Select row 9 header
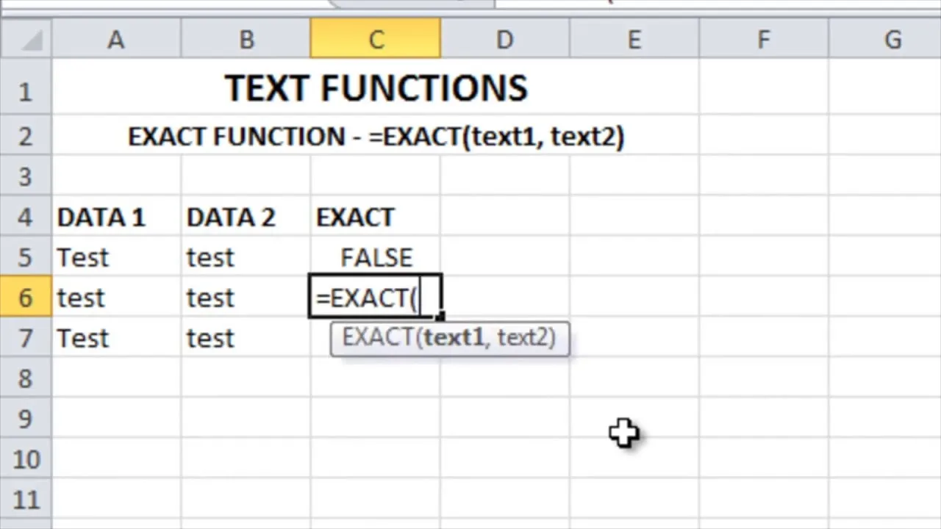Screen dimensions: 941x529 point(26,419)
